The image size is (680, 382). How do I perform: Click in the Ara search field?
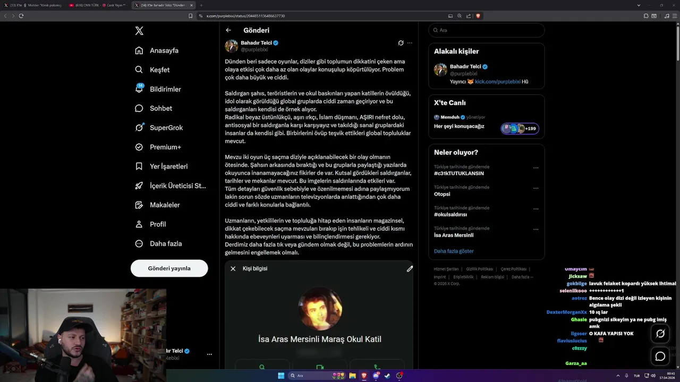pyautogui.click(x=486, y=30)
